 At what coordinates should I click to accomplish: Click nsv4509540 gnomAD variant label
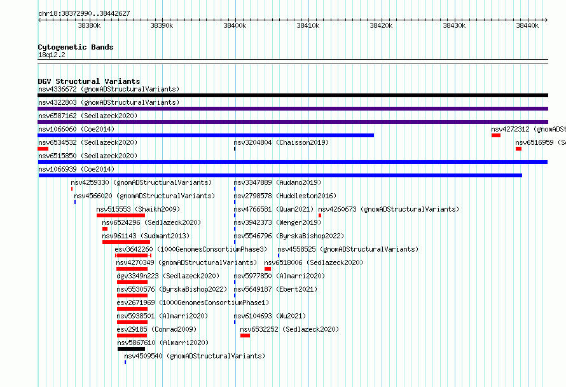pos(195,356)
